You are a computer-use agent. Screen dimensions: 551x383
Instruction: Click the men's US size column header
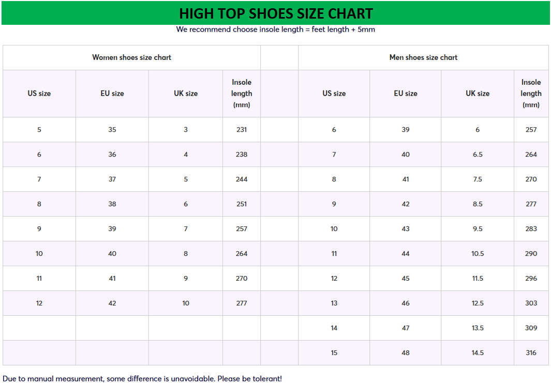coord(334,94)
